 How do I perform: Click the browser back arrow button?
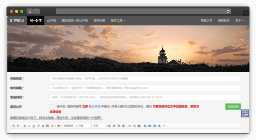click(30, 11)
